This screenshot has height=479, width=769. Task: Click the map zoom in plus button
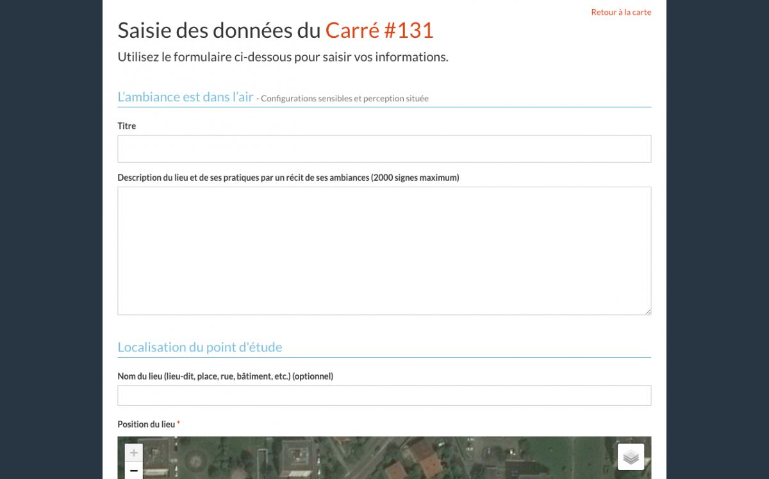tap(133, 453)
